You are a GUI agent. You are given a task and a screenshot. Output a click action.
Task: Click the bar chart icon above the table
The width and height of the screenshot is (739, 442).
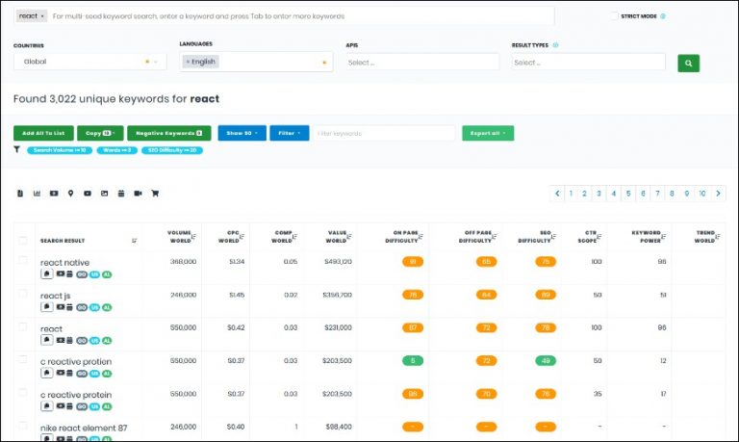37,194
